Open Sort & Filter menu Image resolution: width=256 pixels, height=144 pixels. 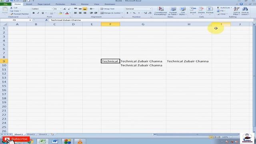click(x=236, y=11)
